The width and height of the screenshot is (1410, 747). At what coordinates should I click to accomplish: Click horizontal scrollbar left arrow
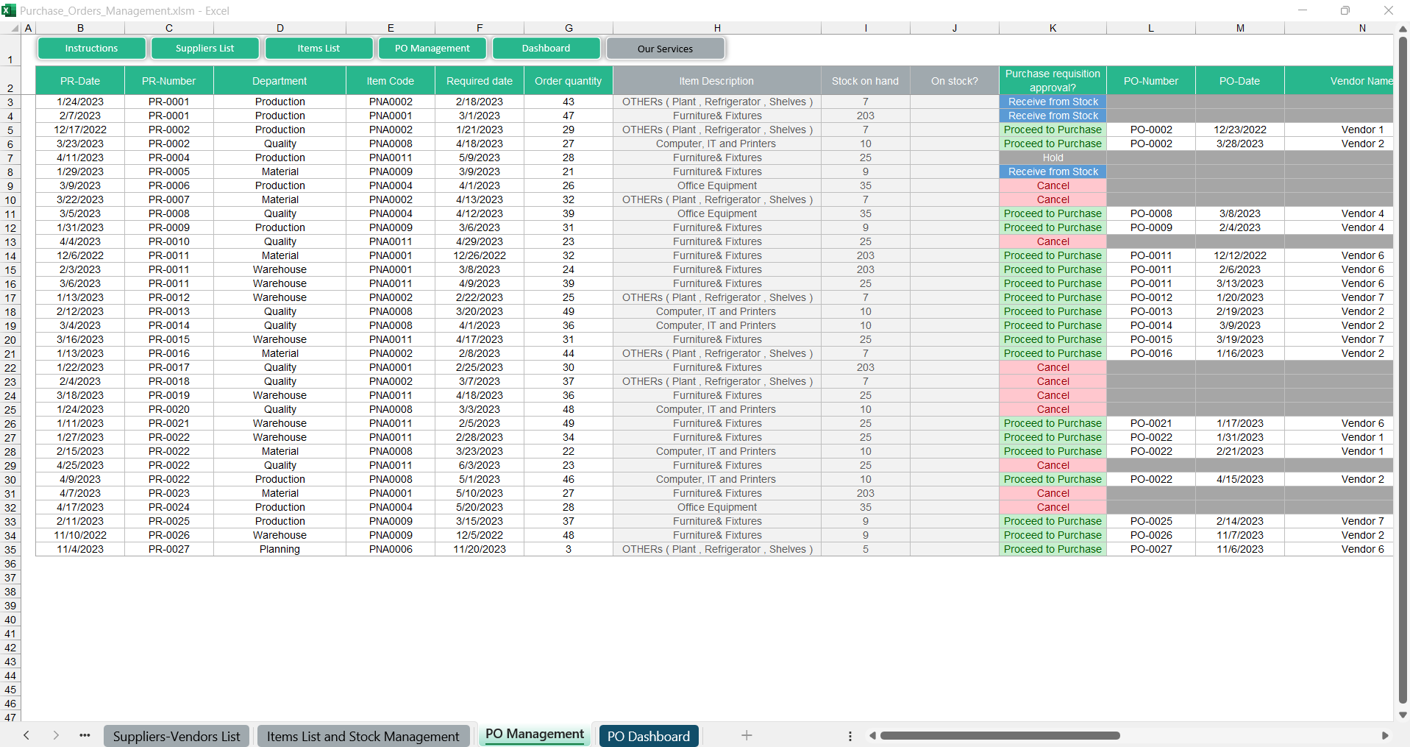pyautogui.click(x=872, y=735)
